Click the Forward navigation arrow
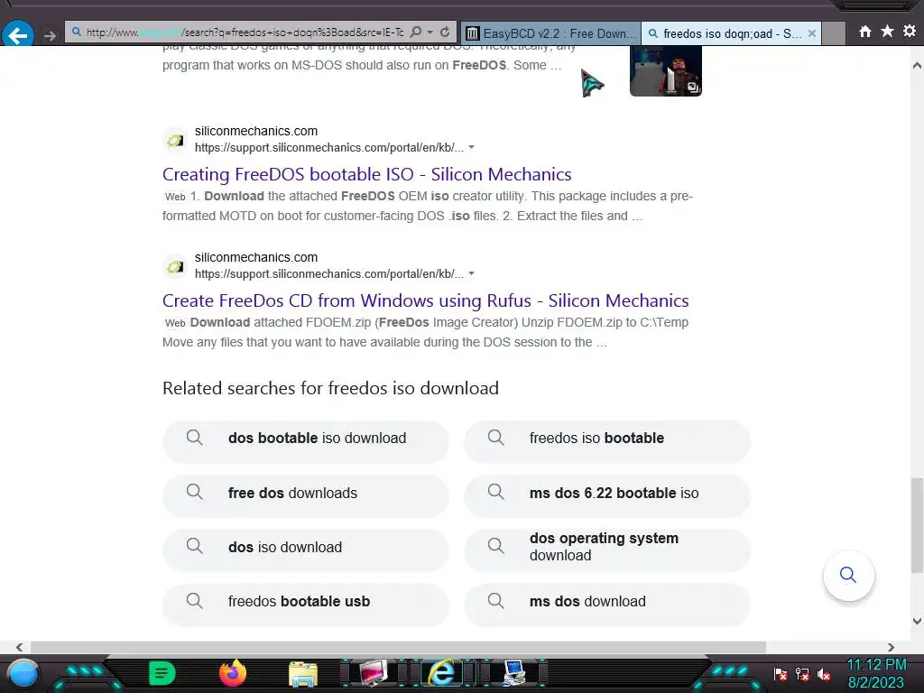 tap(51, 35)
